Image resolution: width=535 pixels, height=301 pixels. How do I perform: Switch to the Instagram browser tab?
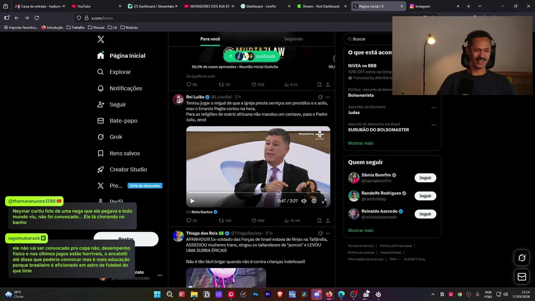click(435, 6)
